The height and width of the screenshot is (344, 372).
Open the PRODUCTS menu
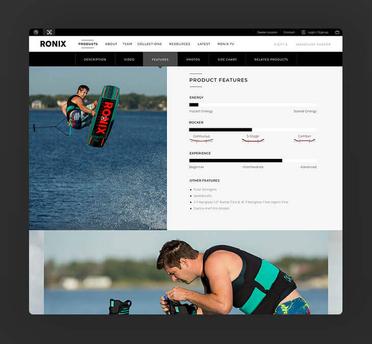click(x=88, y=44)
